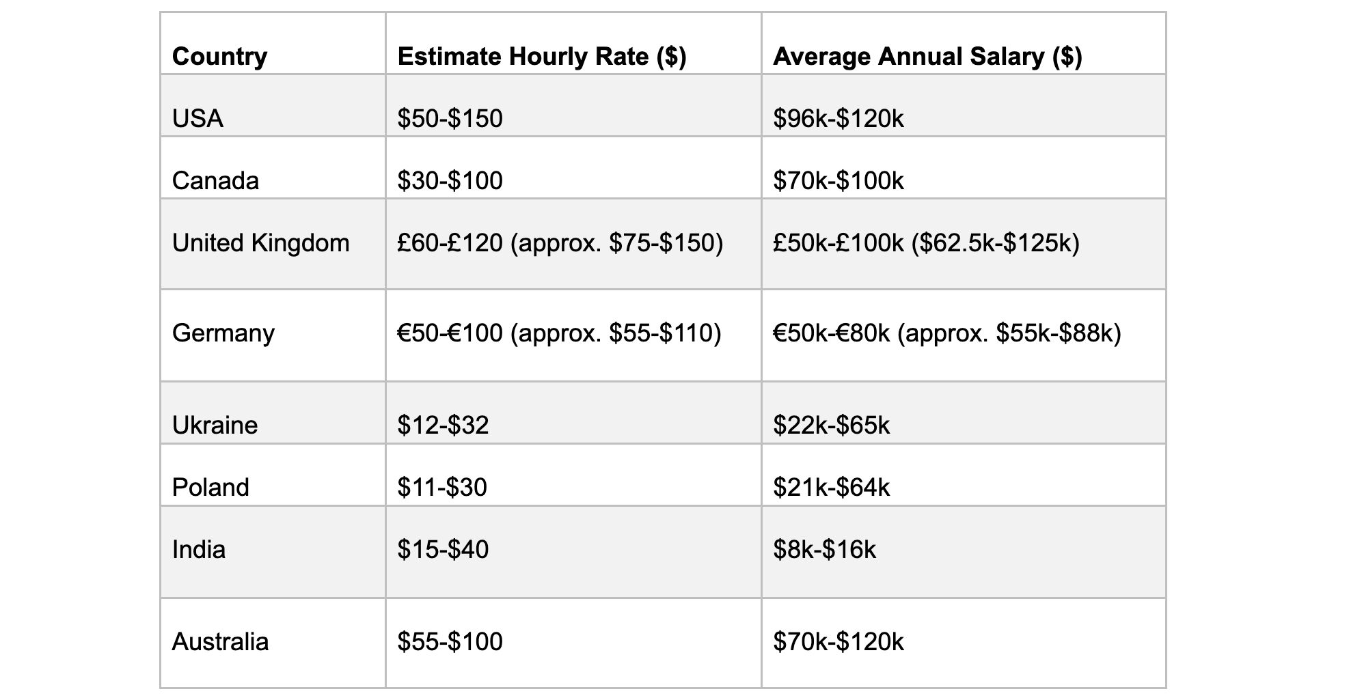Select the £50k-£100k salary cell
Image resolution: width=1349 pixels, height=698 pixels.
(x=964, y=244)
